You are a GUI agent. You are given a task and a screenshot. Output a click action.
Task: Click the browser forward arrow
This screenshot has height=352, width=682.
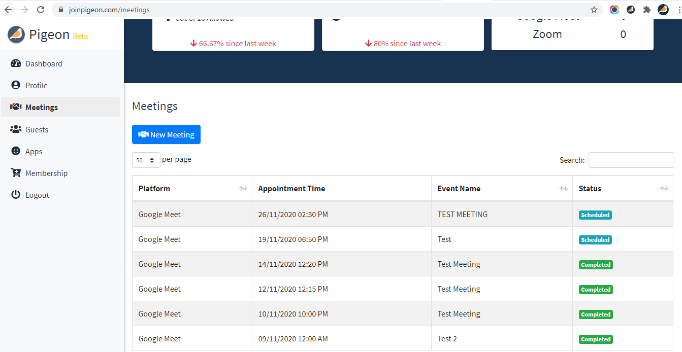tap(24, 10)
